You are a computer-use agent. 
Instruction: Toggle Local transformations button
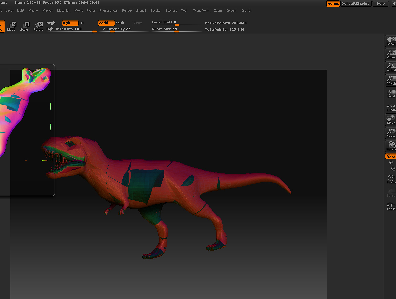coord(391,94)
